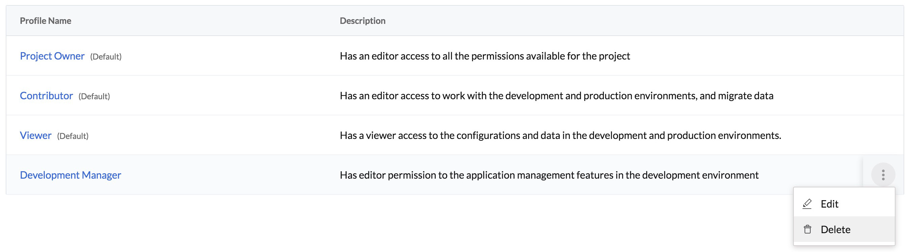This screenshot has height=252, width=913.
Task: Choose Edit from the context menu
Action: [x=844, y=204]
